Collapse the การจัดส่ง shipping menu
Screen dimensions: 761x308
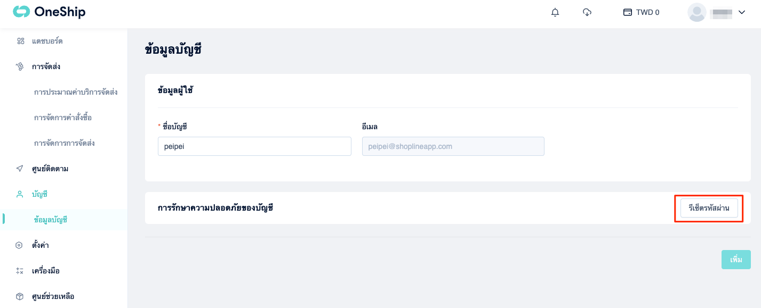click(x=64, y=66)
